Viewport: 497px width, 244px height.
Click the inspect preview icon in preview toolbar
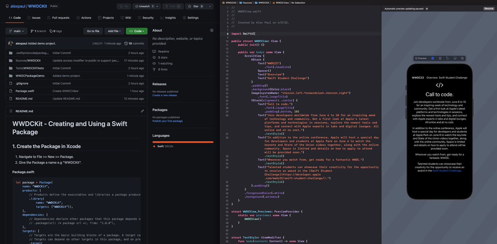[440, 58]
